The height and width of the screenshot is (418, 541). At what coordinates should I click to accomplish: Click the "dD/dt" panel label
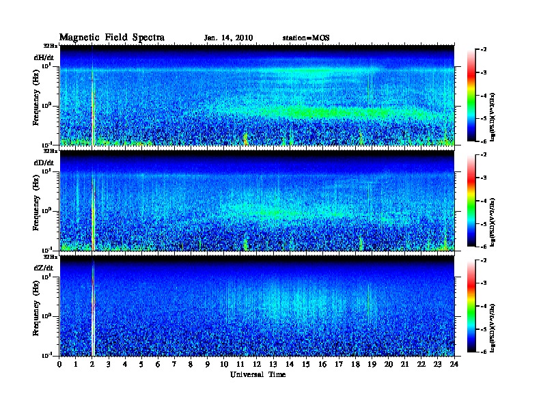click(x=44, y=163)
